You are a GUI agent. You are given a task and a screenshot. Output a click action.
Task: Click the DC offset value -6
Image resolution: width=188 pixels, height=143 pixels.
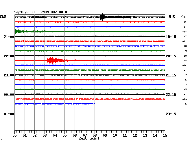pyautogui.click(x=185, y=80)
